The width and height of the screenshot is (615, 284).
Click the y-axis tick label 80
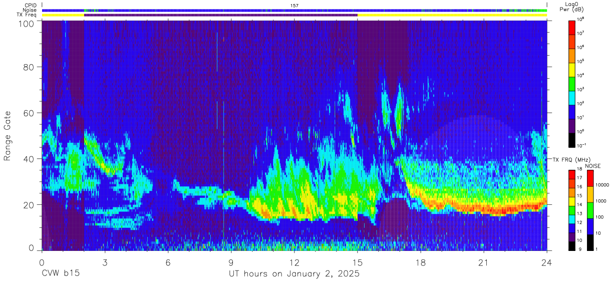pyautogui.click(x=29, y=67)
